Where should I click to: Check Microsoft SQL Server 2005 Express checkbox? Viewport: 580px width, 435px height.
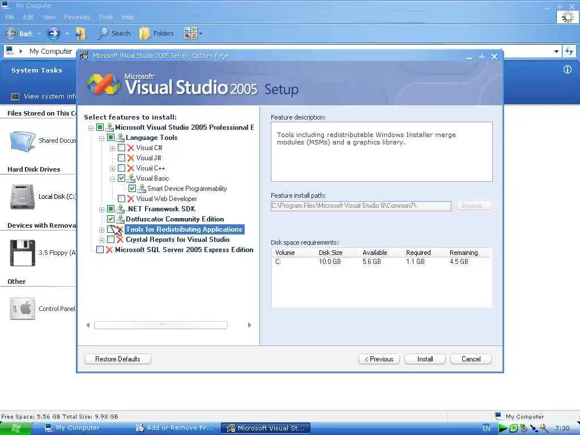[100, 250]
